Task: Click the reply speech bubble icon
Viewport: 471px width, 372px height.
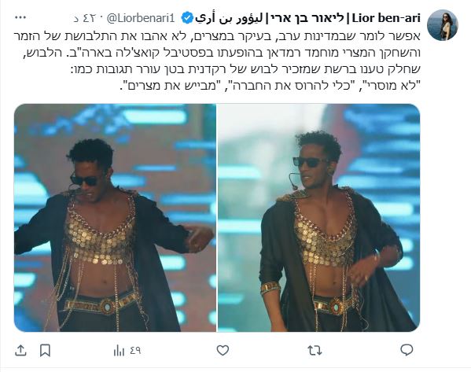Action: 407,350
